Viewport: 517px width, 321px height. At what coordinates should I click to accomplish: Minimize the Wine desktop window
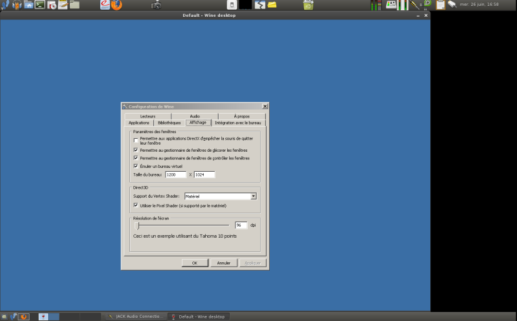[x=418, y=16]
